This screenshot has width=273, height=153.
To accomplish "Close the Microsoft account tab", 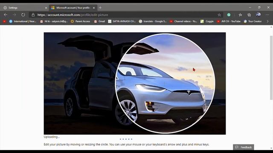I will pos(94,8).
